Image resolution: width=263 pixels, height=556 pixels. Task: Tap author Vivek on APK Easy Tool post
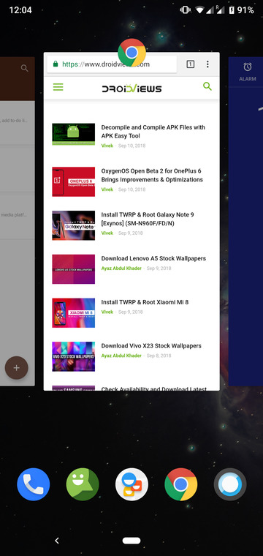[107, 146]
